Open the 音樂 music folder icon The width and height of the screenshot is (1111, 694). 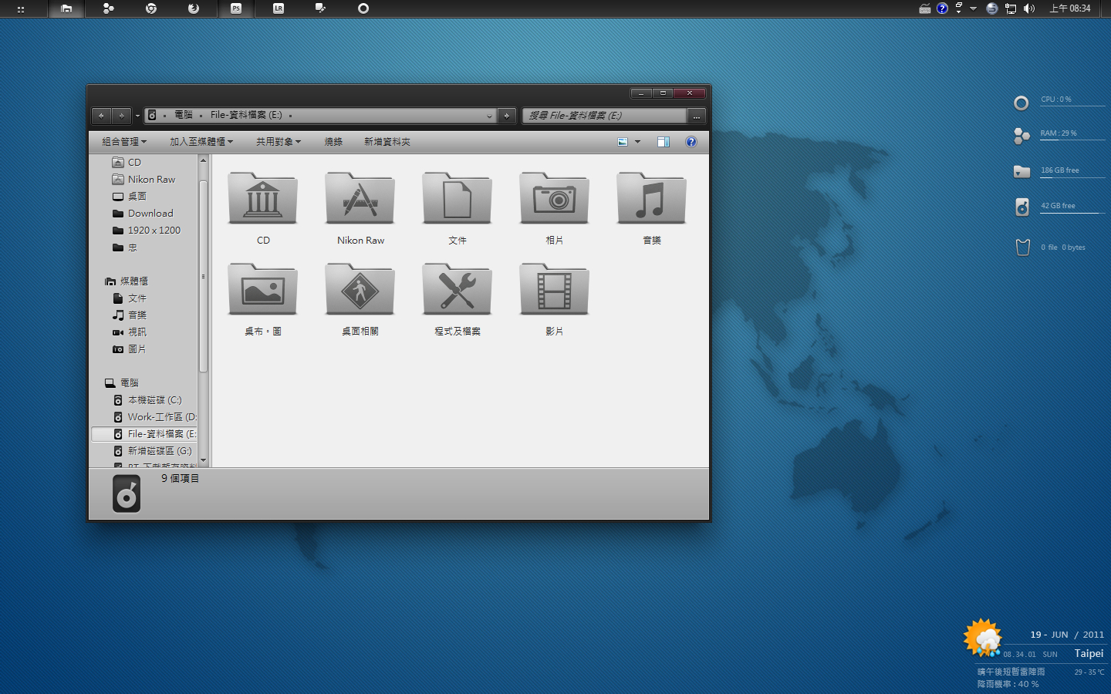click(x=652, y=198)
